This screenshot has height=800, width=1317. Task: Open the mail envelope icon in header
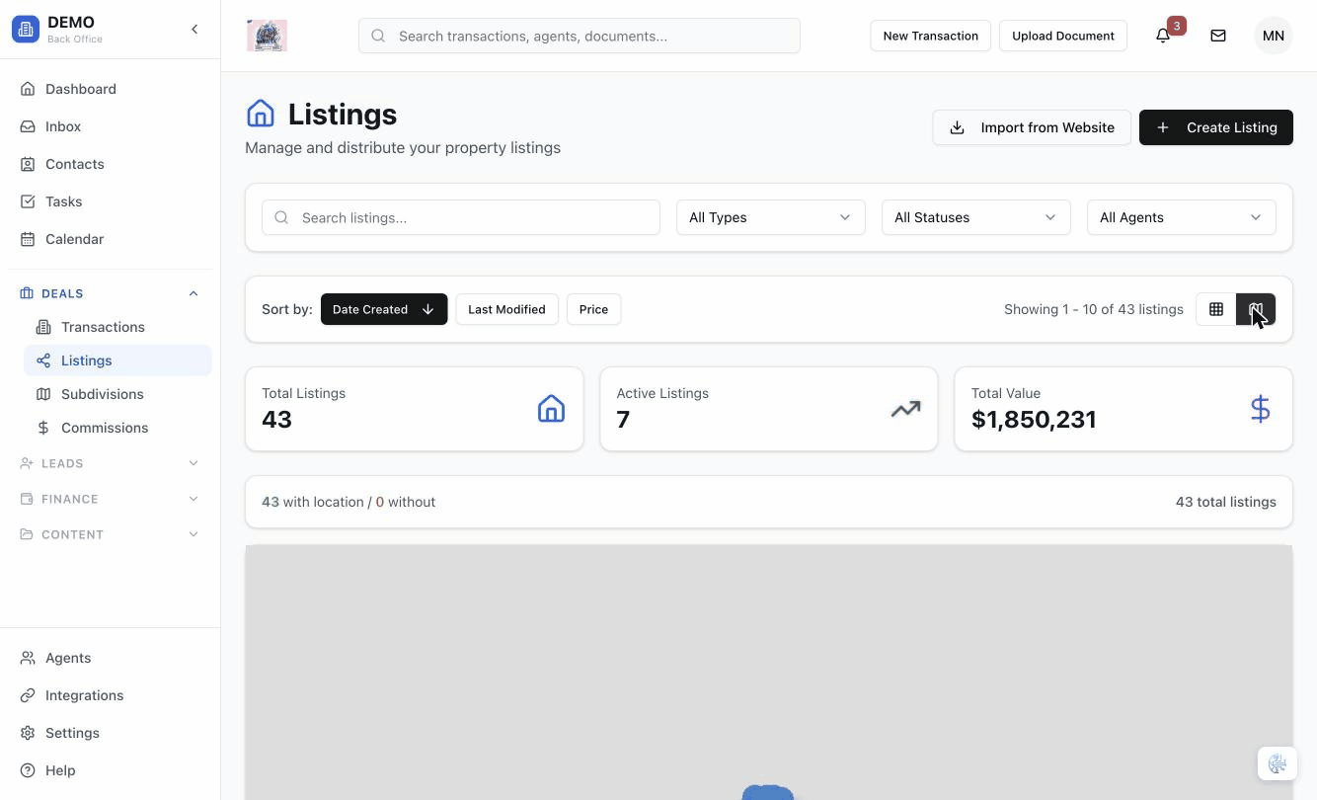click(1218, 36)
